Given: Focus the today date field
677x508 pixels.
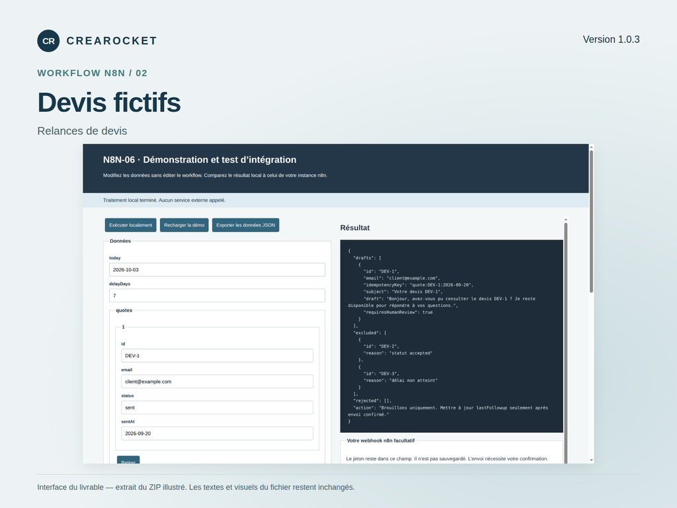Looking at the screenshot, I should pos(217,270).
